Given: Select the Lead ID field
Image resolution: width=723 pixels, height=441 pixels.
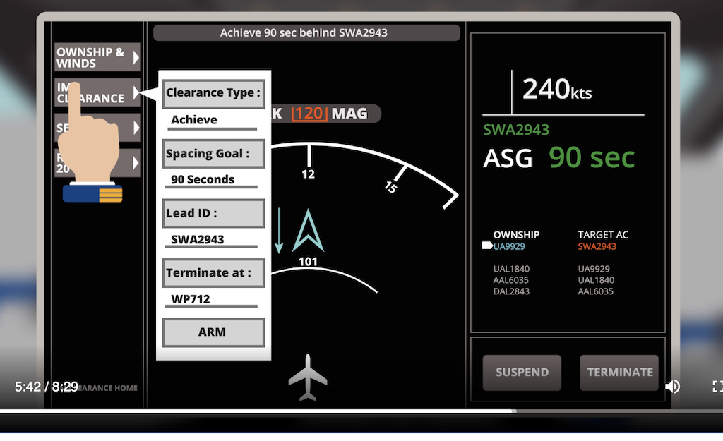Looking at the screenshot, I should coord(213,213).
